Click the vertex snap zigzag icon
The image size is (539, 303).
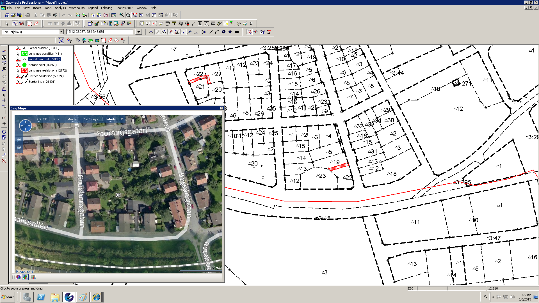[164, 32]
